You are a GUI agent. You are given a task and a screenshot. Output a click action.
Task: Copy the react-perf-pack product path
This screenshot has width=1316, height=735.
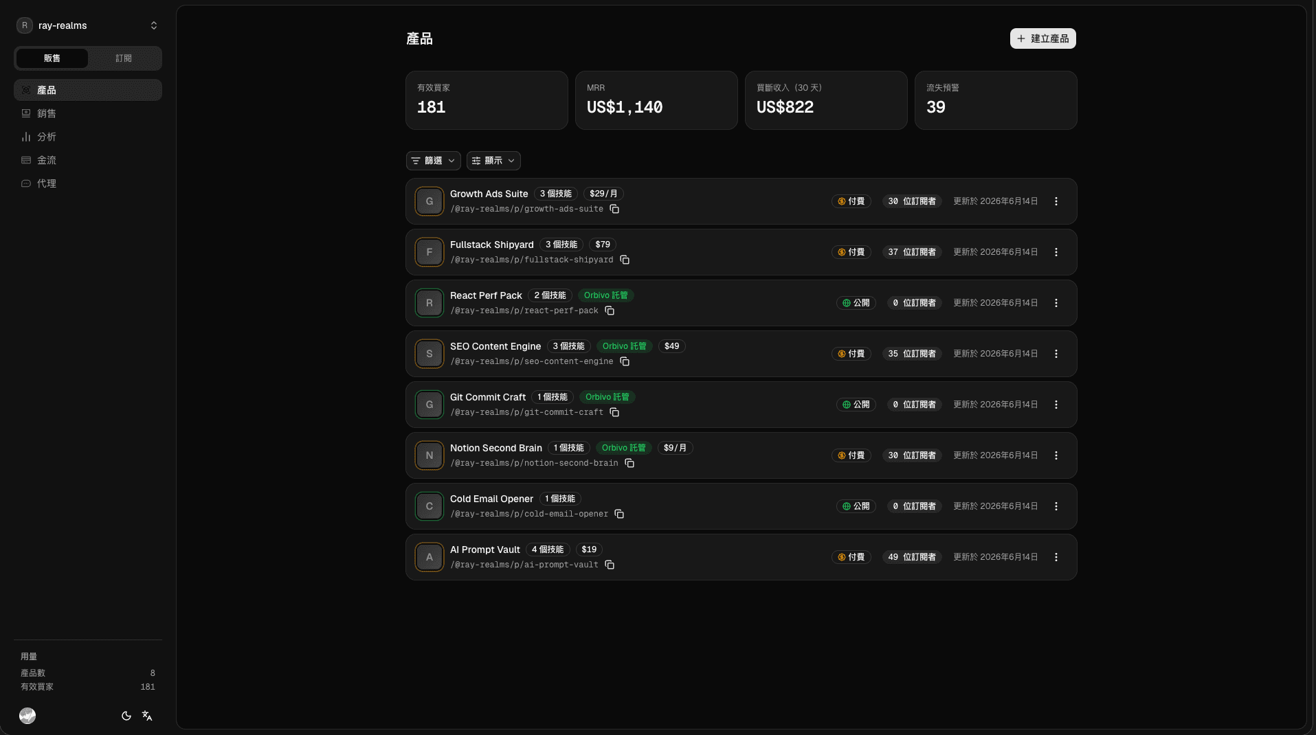(x=610, y=311)
